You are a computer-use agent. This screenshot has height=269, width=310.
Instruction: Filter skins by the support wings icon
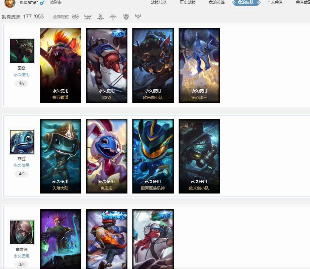point(138,17)
